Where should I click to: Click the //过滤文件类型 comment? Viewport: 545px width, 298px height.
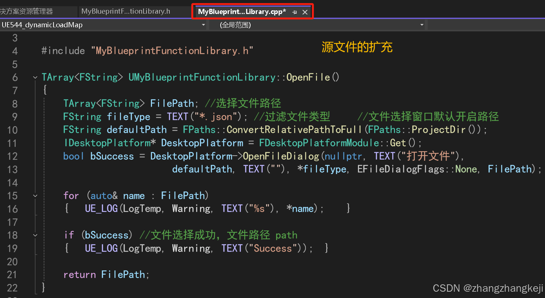coord(292,117)
